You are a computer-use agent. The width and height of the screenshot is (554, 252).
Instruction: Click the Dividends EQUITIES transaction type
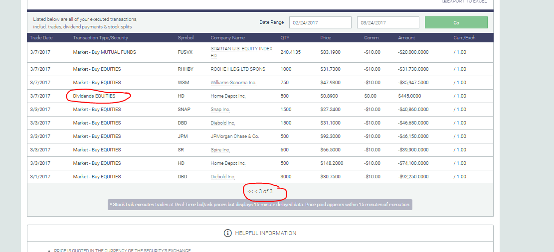coord(94,96)
